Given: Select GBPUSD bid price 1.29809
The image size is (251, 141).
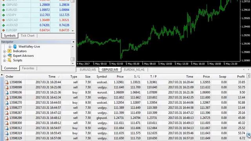Looking at the screenshot, I should pyautogui.click(x=44, y=5).
